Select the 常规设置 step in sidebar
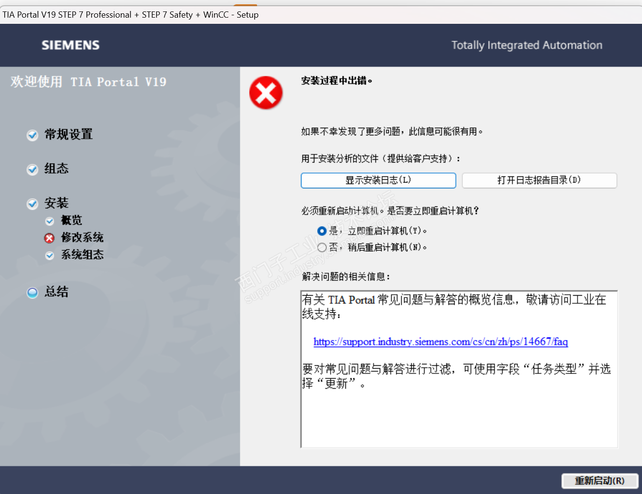Viewport: 642px width, 494px height. click(69, 134)
